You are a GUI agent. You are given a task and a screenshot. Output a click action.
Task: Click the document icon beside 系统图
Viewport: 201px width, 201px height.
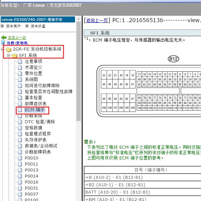pyautogui.click(x=20, y=80)
